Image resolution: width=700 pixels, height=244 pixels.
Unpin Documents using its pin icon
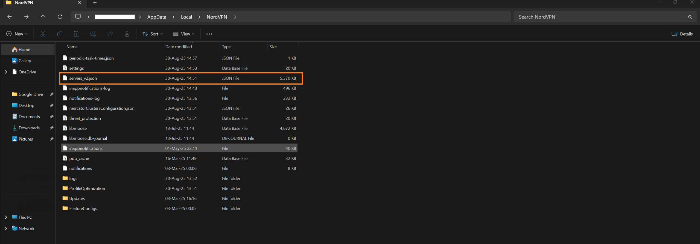(x=51, y=117)
